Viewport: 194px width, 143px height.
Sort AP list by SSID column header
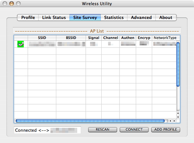click(42, 38)
